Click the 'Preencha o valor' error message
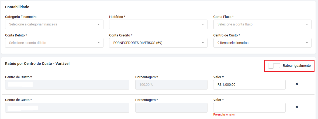Screen dimensions: 318x119 224,115
